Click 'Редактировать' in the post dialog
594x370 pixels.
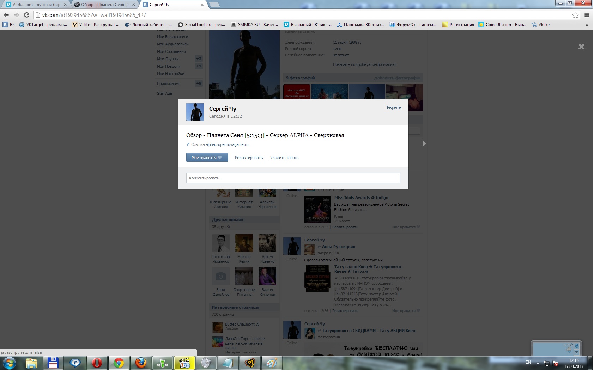click(249, 158)
